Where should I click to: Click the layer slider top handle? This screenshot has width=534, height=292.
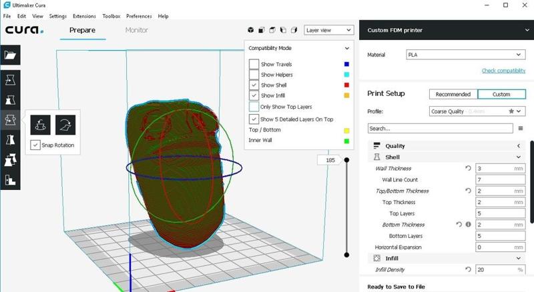pos(346,160)
